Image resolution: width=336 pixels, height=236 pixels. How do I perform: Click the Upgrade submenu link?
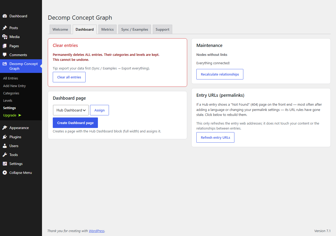tap(10, 115)
